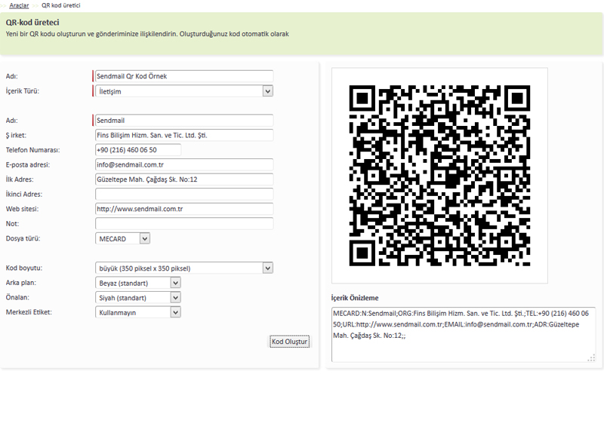604x423 pixels.
Task: Click the İlk Adres input field
Action: coord(183,179)
